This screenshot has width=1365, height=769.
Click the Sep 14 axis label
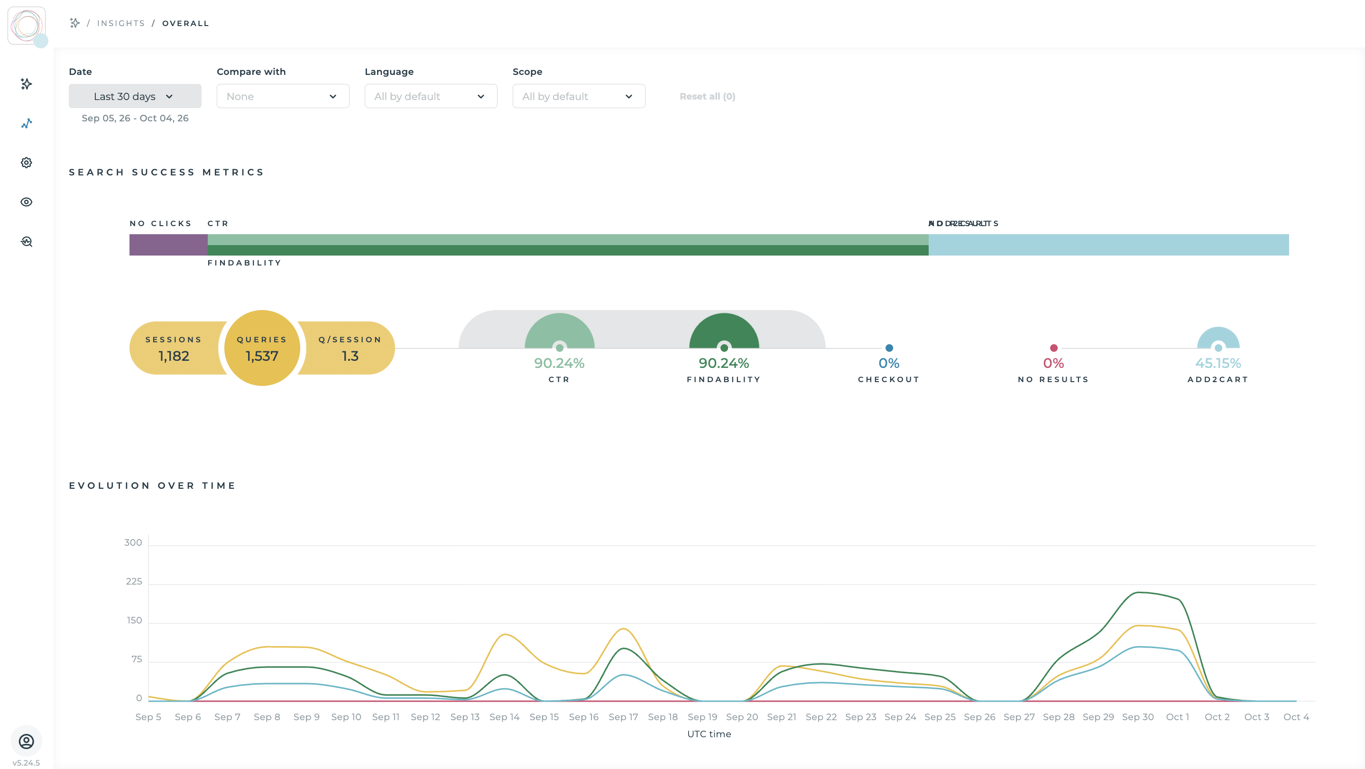click(x=505, y=717)
